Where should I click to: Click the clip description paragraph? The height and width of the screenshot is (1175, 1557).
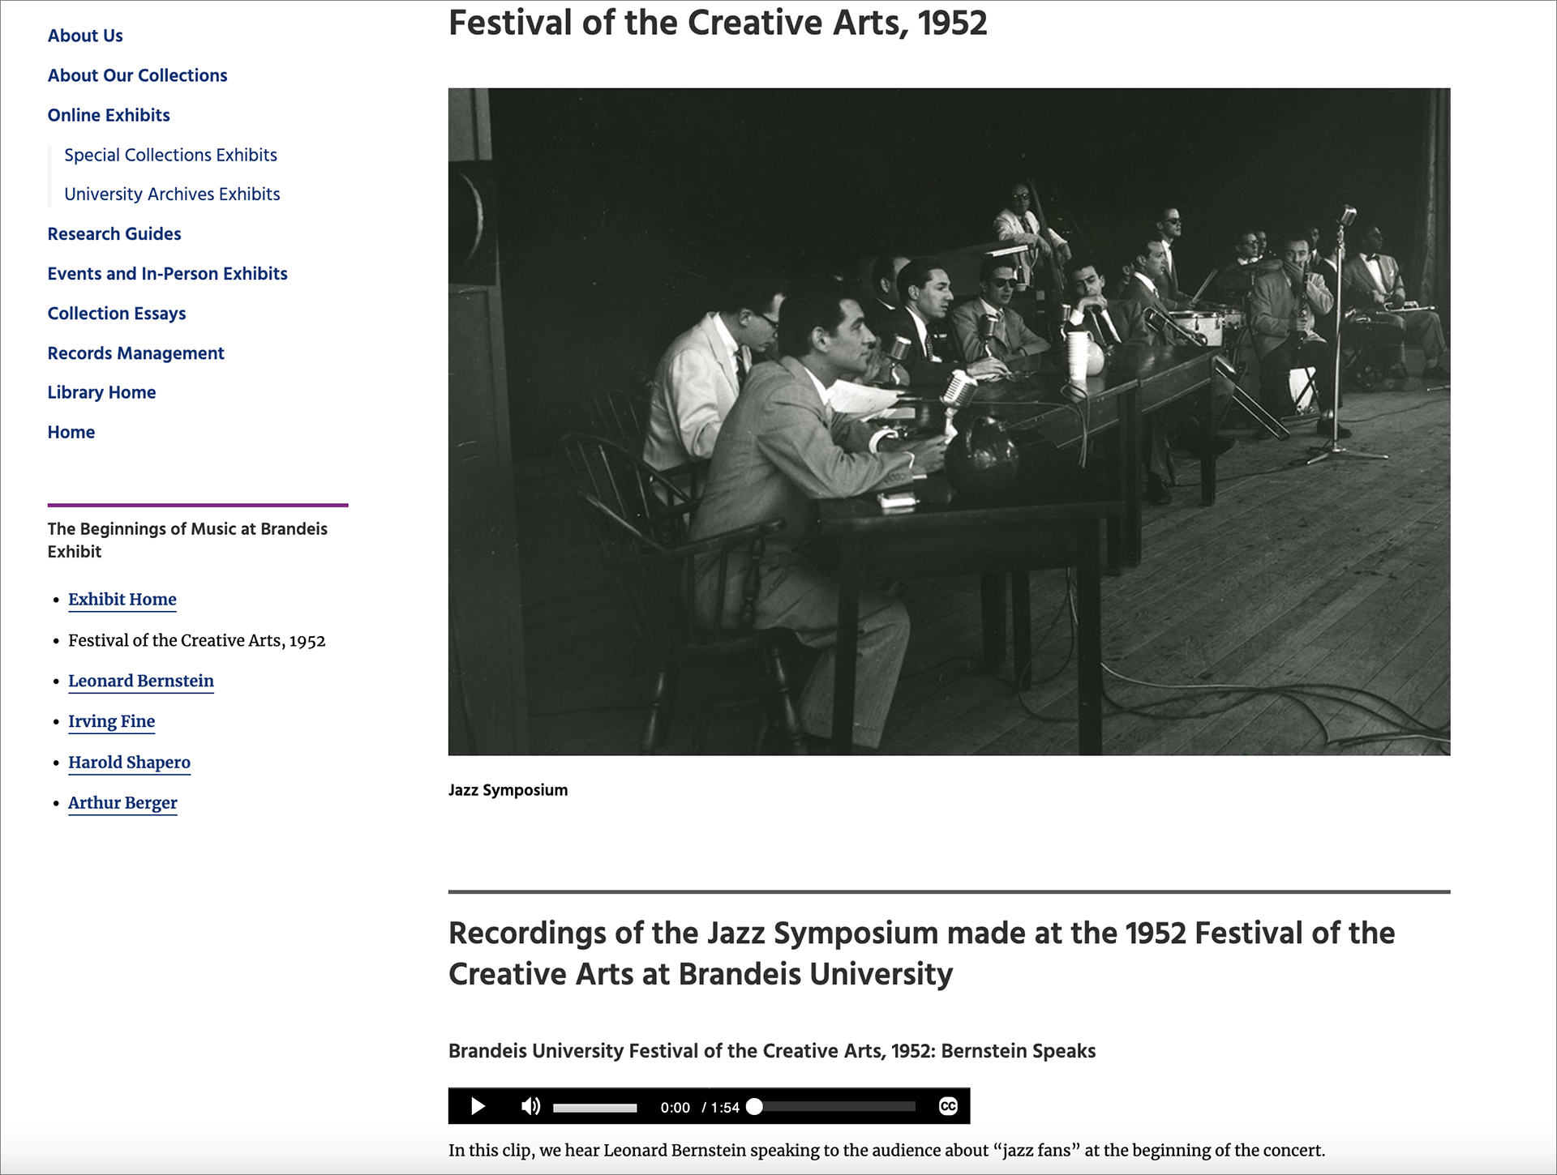[x=886, y=1151]
